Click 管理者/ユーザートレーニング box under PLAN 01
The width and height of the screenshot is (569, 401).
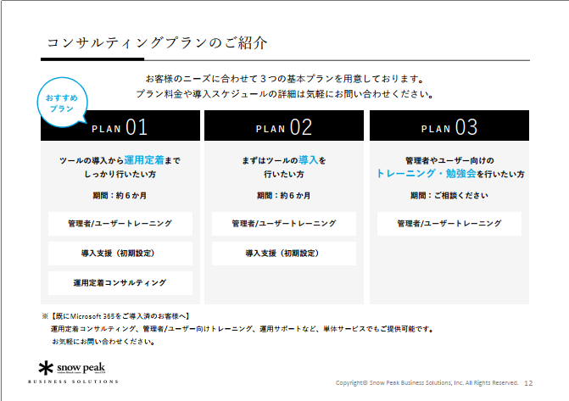(x=120, y=224)
